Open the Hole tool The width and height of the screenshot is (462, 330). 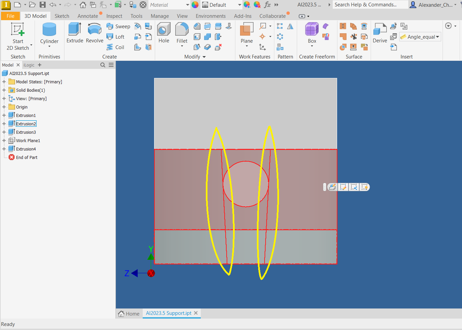coord(164,33)
